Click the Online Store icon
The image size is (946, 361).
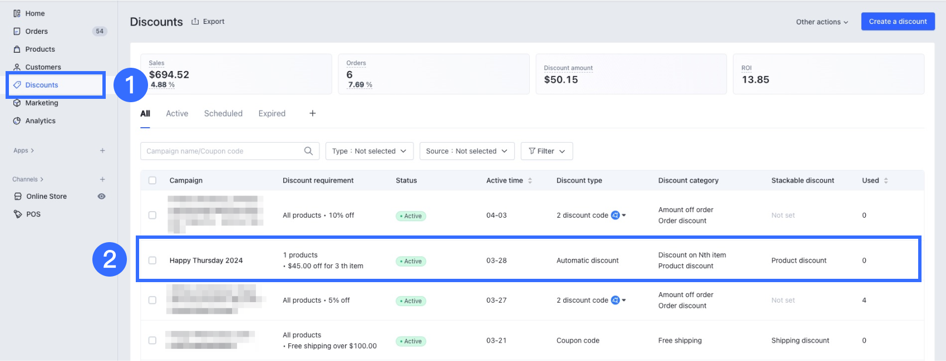[x=18, y=196]
